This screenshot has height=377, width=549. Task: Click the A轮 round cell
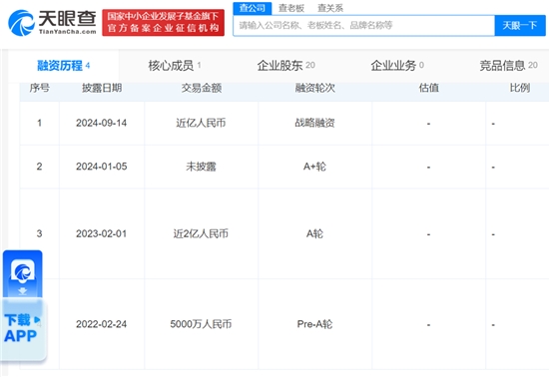pos(314,233)
